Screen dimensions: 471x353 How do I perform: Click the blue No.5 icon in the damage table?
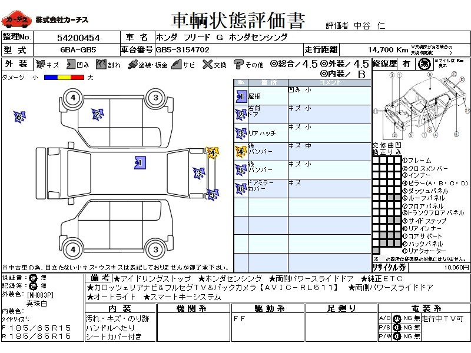point(241,170)
